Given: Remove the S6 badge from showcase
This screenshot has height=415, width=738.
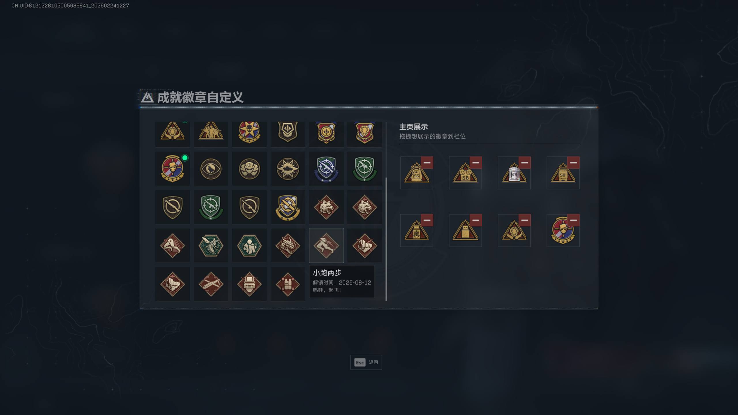Looking at the screenshot, I should [476, 163].
